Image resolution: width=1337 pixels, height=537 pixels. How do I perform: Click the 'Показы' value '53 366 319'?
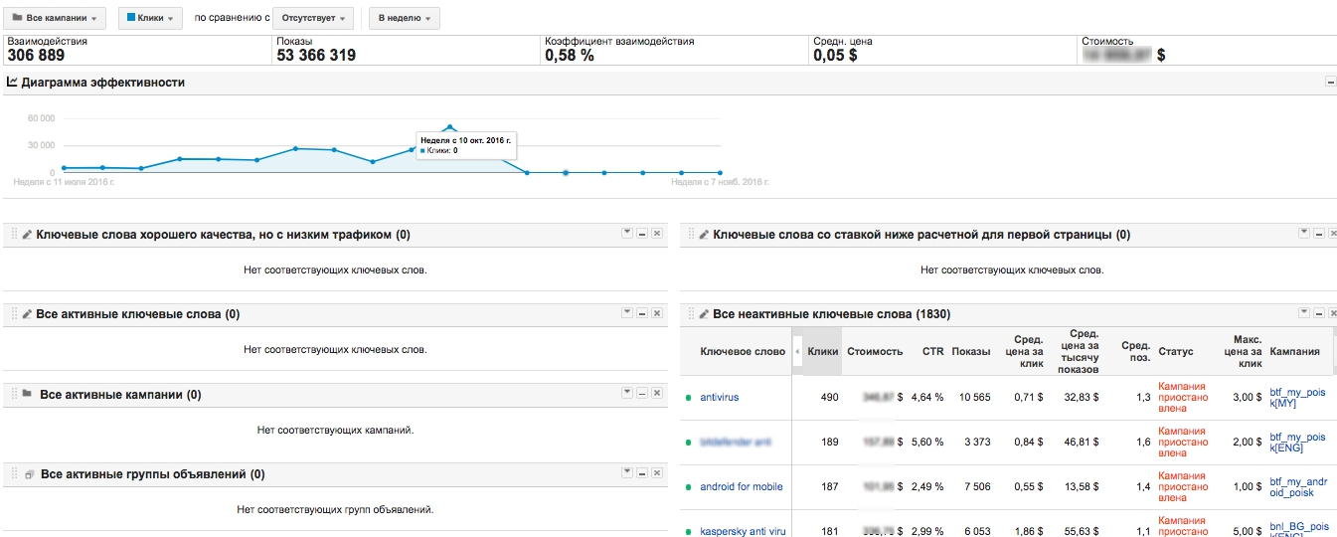(x=316, y=55)
